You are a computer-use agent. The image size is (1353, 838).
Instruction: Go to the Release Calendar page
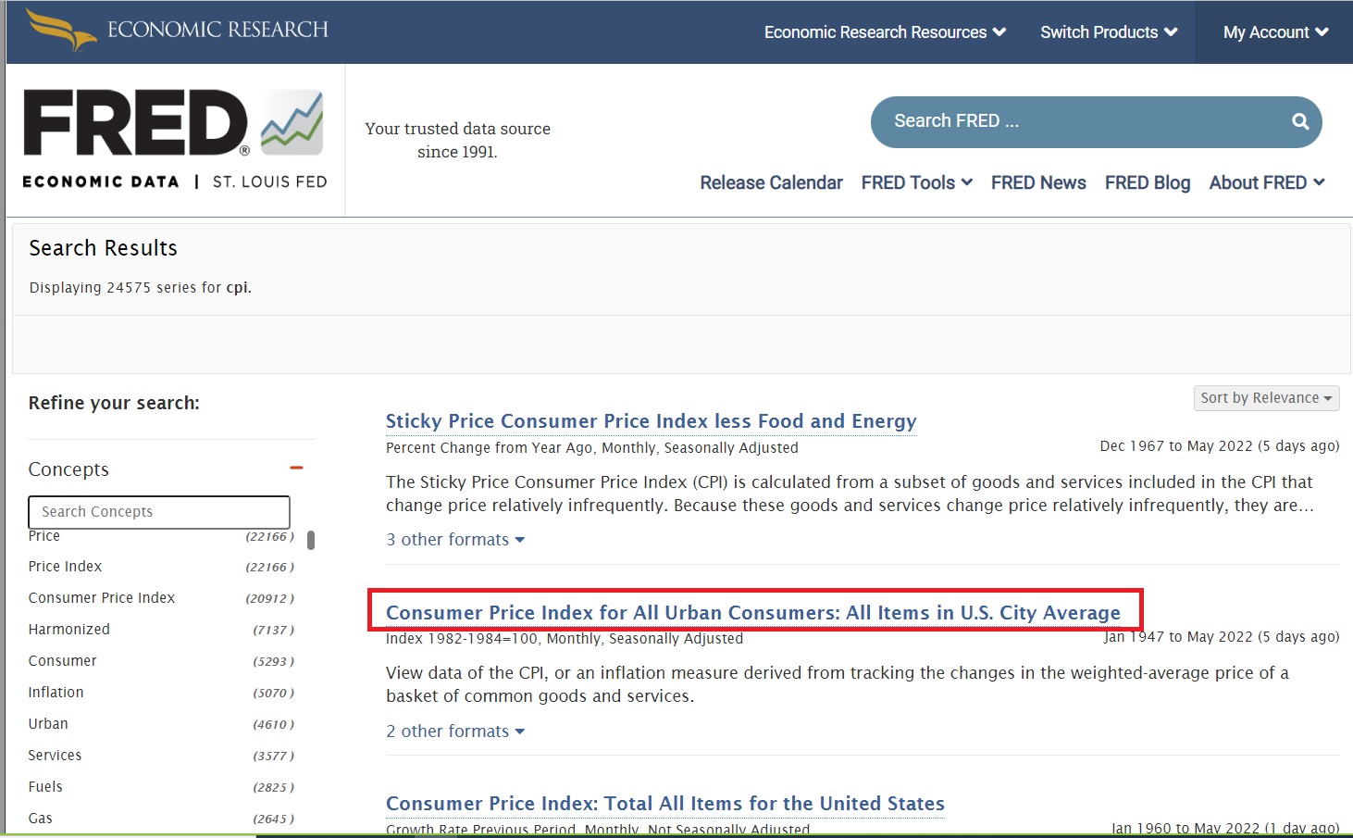point(771,183)
